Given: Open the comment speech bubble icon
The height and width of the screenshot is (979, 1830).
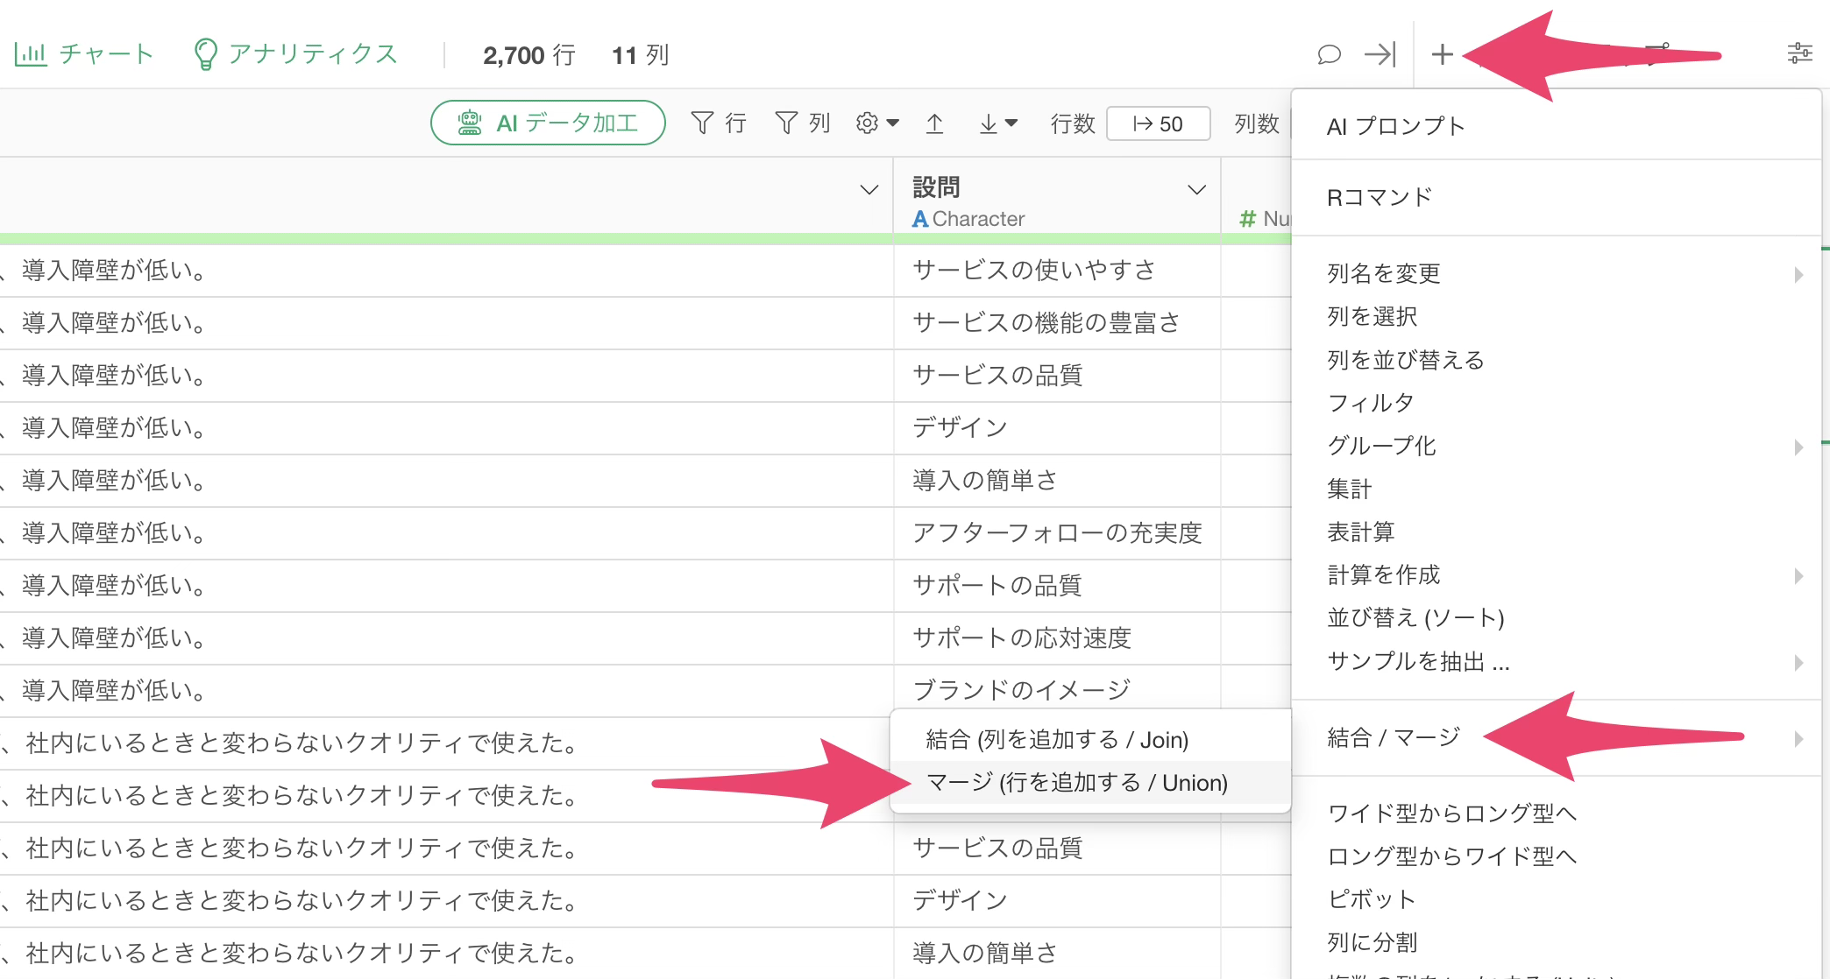Looking at the screenshot, I should 1329,55.
